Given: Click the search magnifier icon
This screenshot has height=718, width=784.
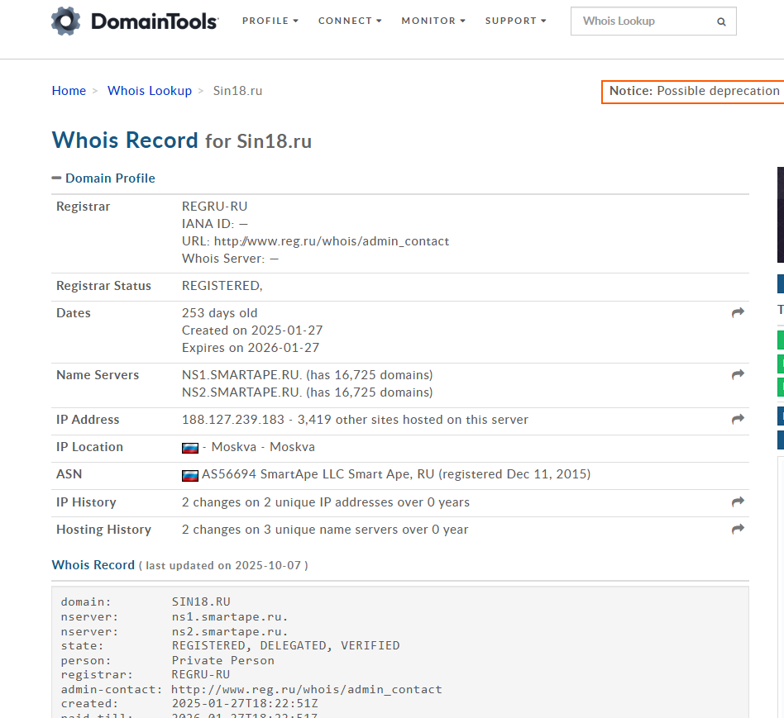Looking at the screenshot, I should [721, 22].
